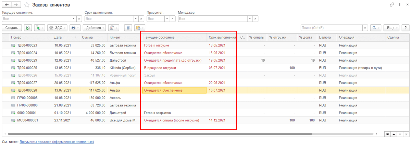Sort by the Клиент column header
Image resolution: width=411 pixels, height=145 pixels.
coord(124,37)
